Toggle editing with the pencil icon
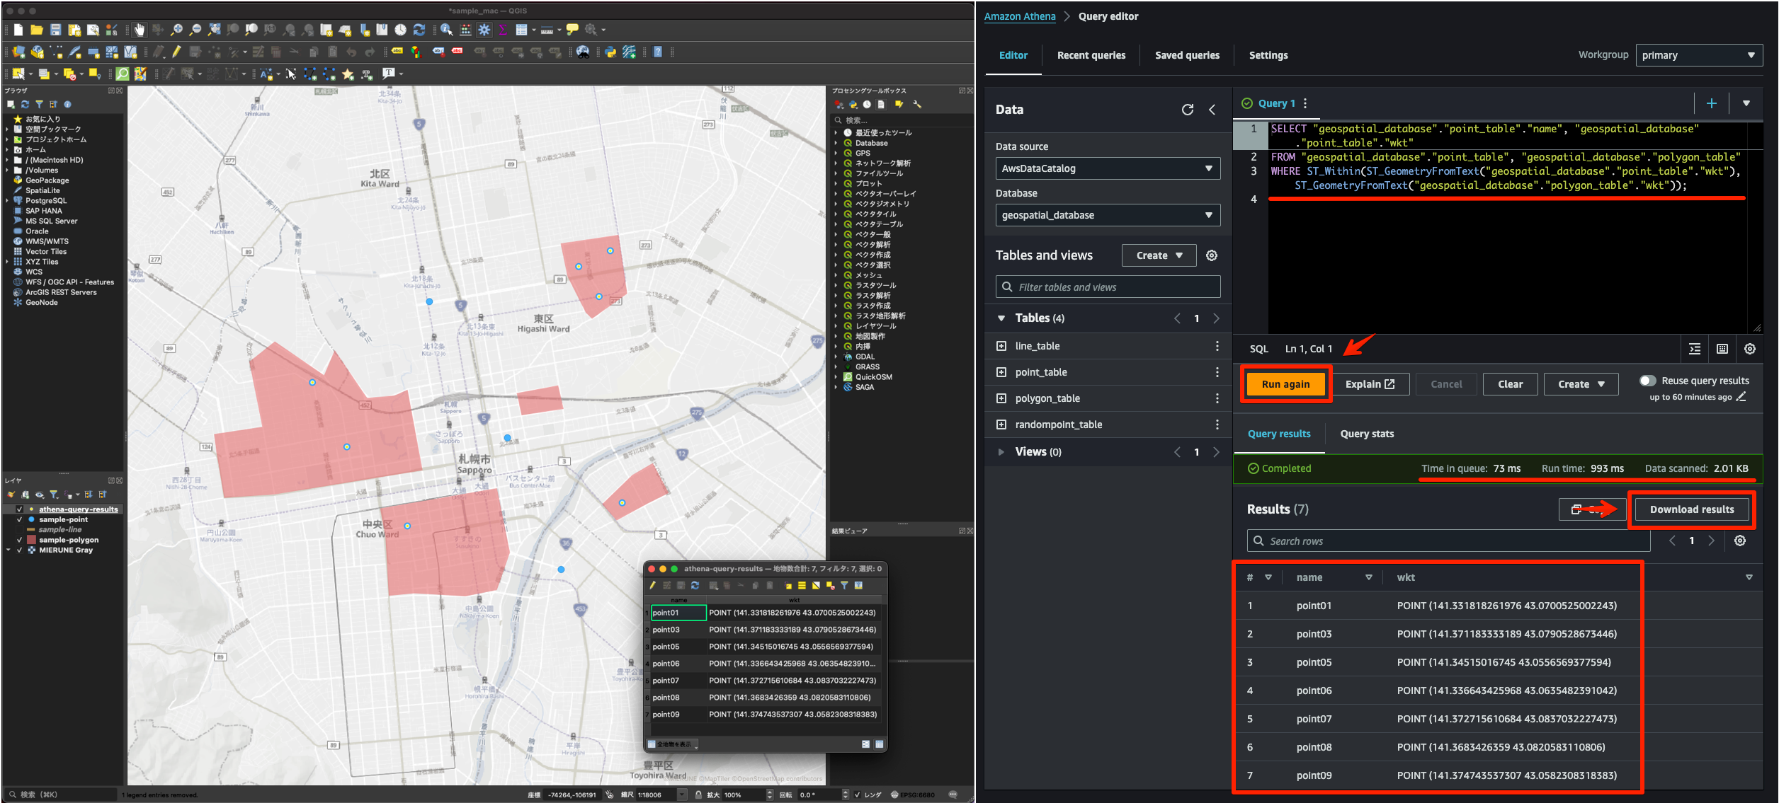1779x803 pixels. [x=176, y=52]
